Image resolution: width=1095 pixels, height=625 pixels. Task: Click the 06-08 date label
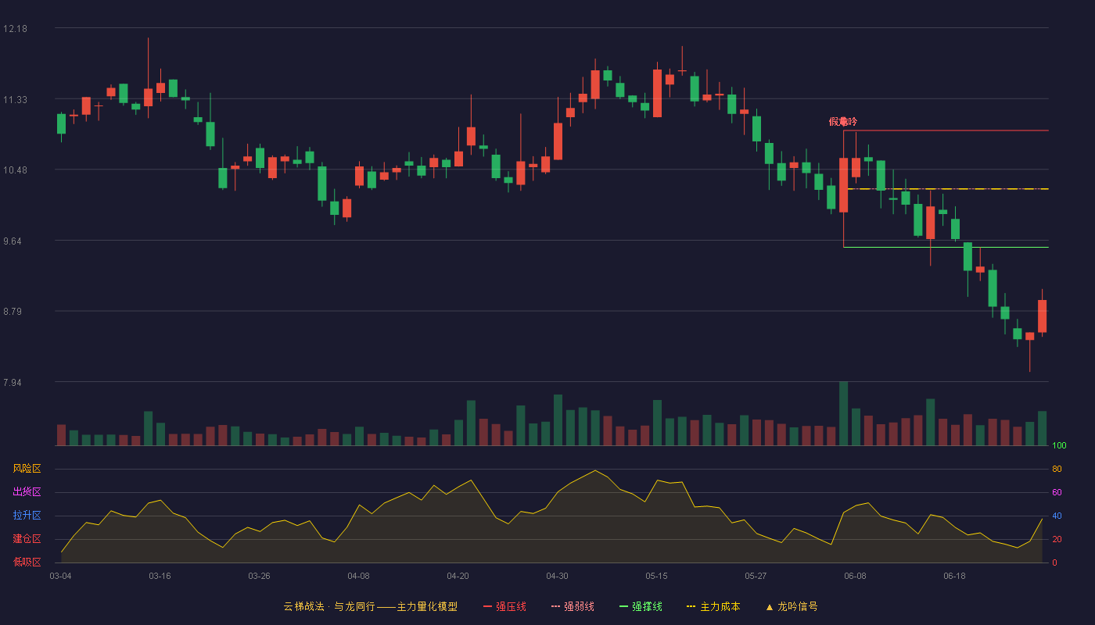(x=855, y=576)
